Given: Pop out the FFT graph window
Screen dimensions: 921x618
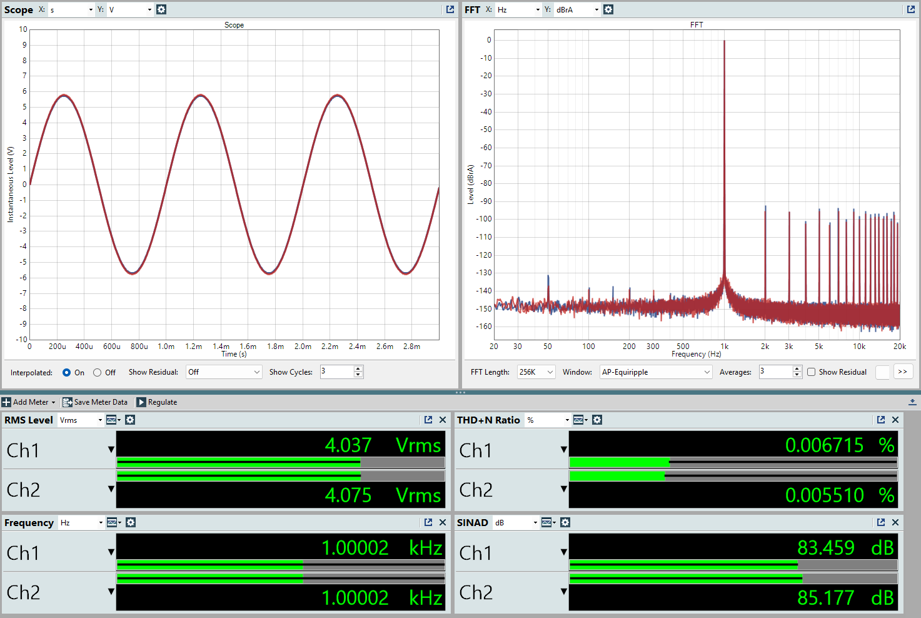Looking at the screenshot, I should pyautogui.click(x=911, y=9).
